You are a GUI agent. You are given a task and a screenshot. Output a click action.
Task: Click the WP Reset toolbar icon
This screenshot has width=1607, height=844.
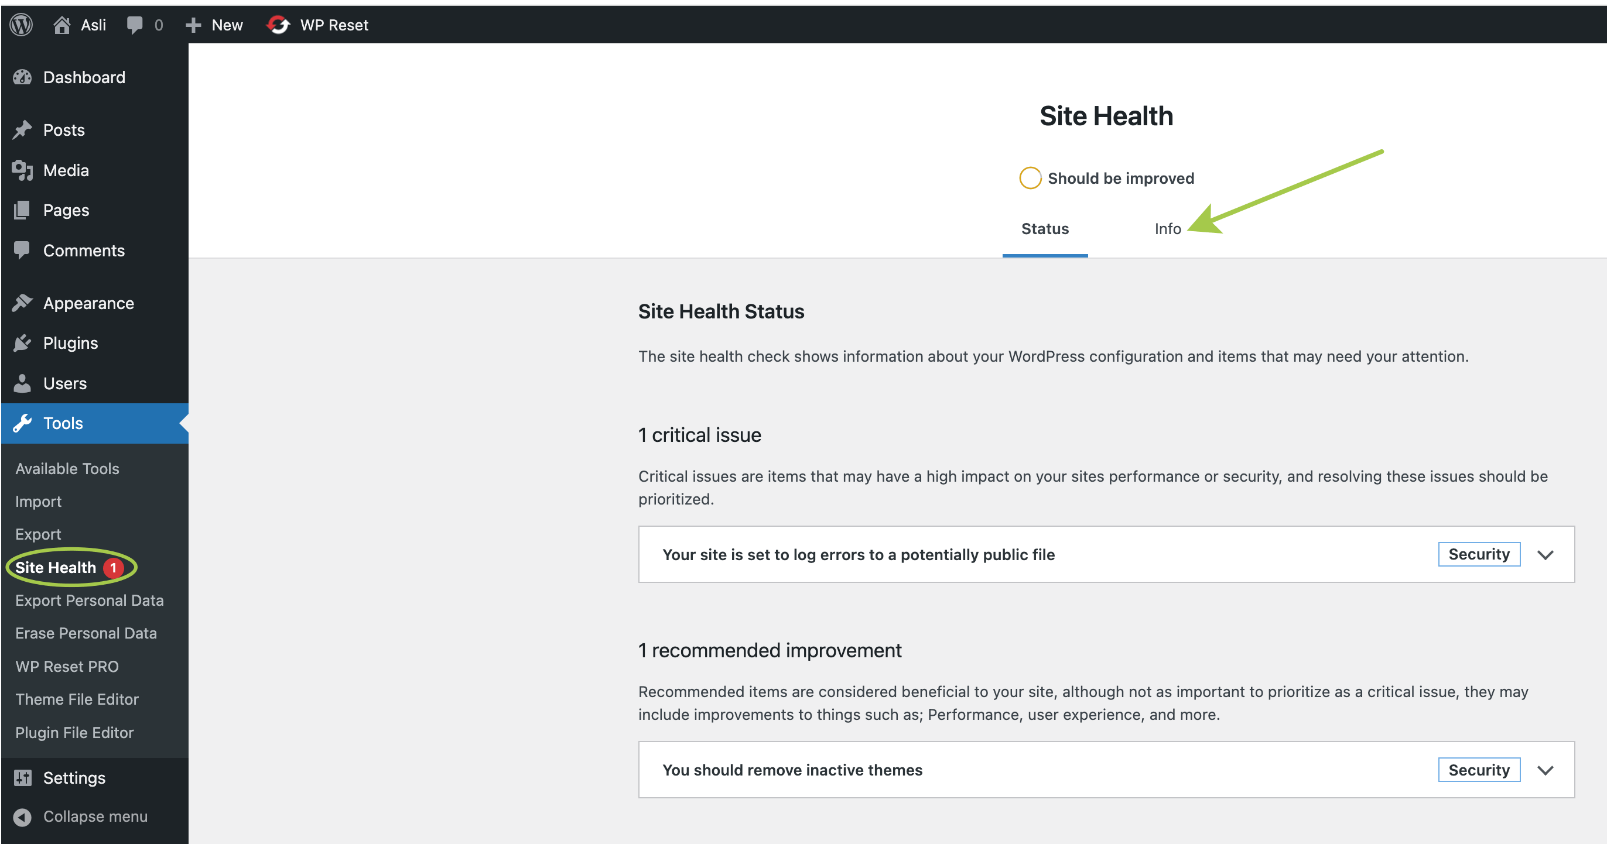(278, 25)
